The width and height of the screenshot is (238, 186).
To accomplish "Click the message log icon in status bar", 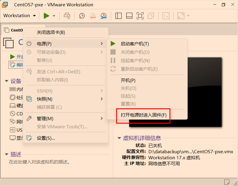I will (x=227, y=182).
